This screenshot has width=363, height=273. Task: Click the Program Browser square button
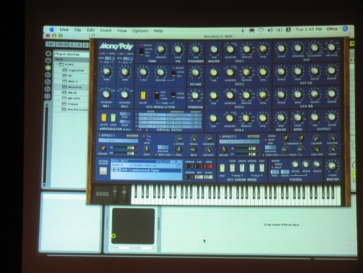pyautogui.click(x=103, y=171)
